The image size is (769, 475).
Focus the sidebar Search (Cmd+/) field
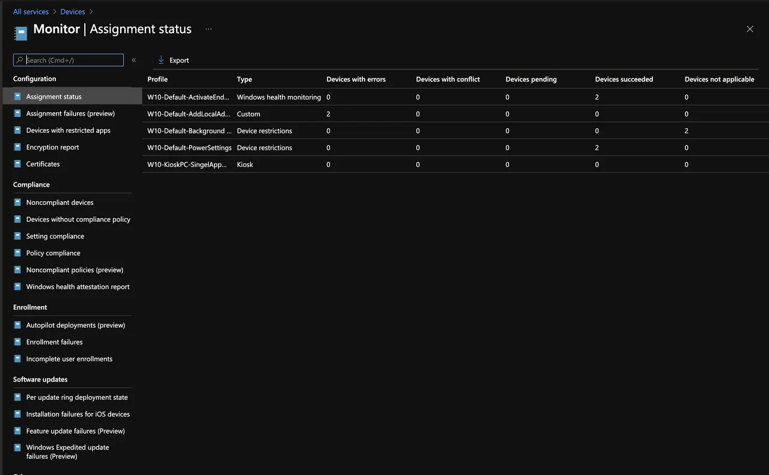coord(68,60)
